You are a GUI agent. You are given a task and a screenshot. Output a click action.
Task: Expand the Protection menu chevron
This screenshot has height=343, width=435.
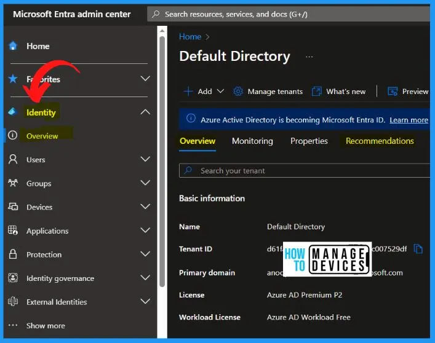[145, 254]
